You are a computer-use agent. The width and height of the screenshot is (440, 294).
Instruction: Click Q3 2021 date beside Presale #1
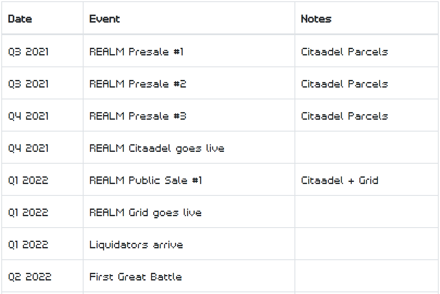coord(42,51)
